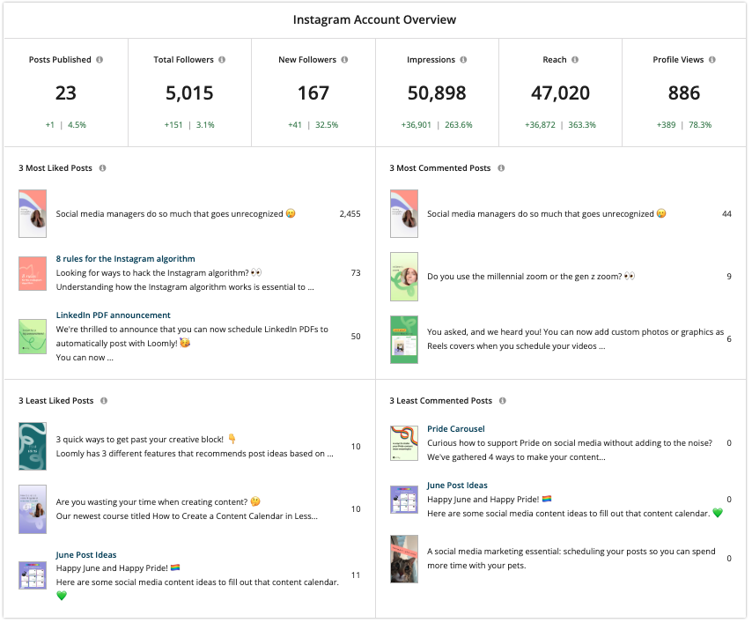Open the Total Followers info tooltip
The height and width of the screenshot is (623, 752).
[221, 59]
